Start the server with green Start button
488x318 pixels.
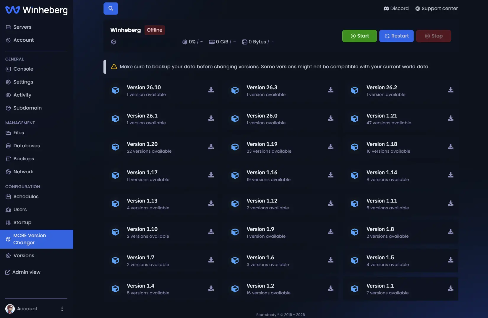[359, 36]
